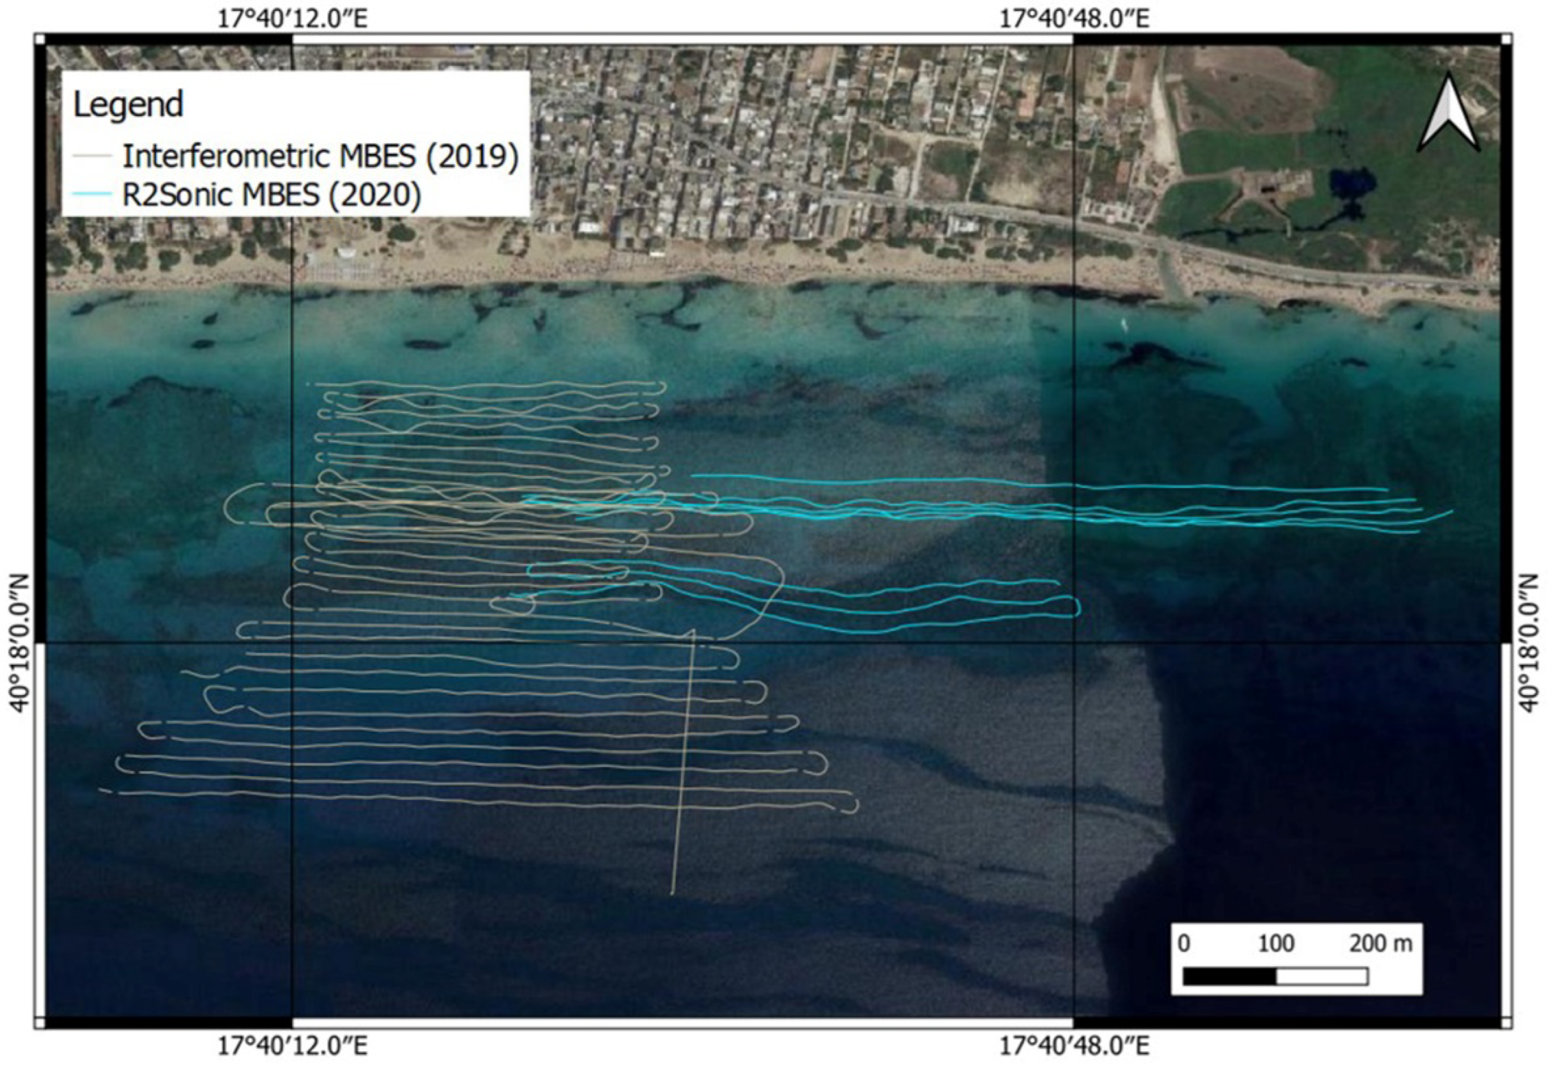Click grid intersection of 17°40′12.0″E and 40°18′0.0″N
Screen dimensions: 1548x1068
pos(292,643)
